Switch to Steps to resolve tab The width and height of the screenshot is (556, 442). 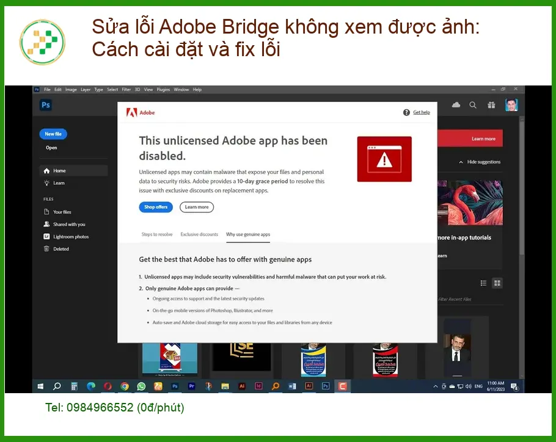pos(157,234)
